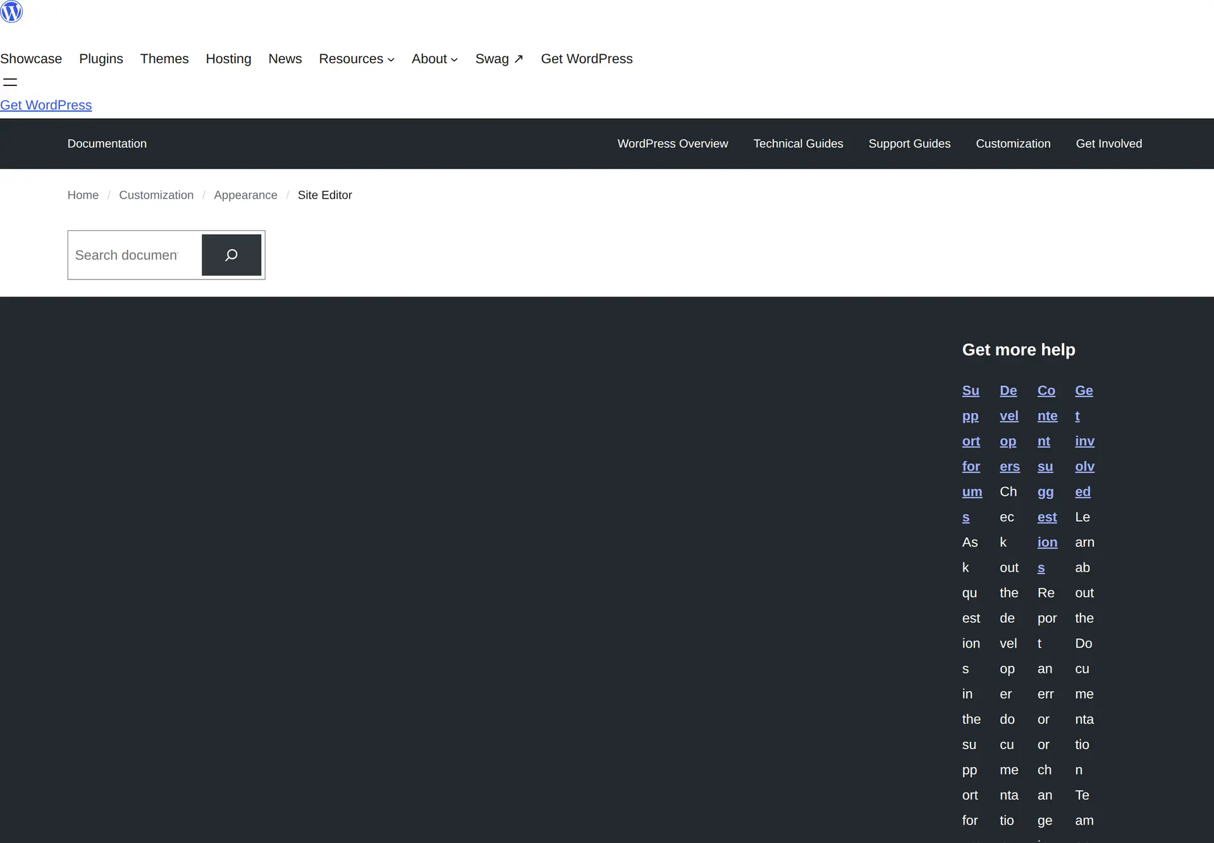Click the WordPress logo icon
Screen dimensions: 1214x843
tap(11, 11)
